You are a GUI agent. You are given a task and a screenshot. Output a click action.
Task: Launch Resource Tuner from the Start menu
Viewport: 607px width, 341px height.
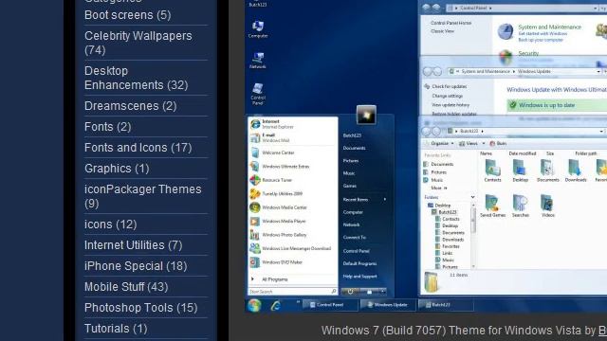[x=271, y=180]
